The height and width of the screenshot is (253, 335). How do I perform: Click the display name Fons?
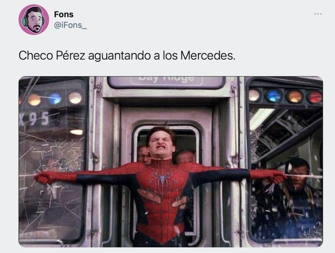64,14
